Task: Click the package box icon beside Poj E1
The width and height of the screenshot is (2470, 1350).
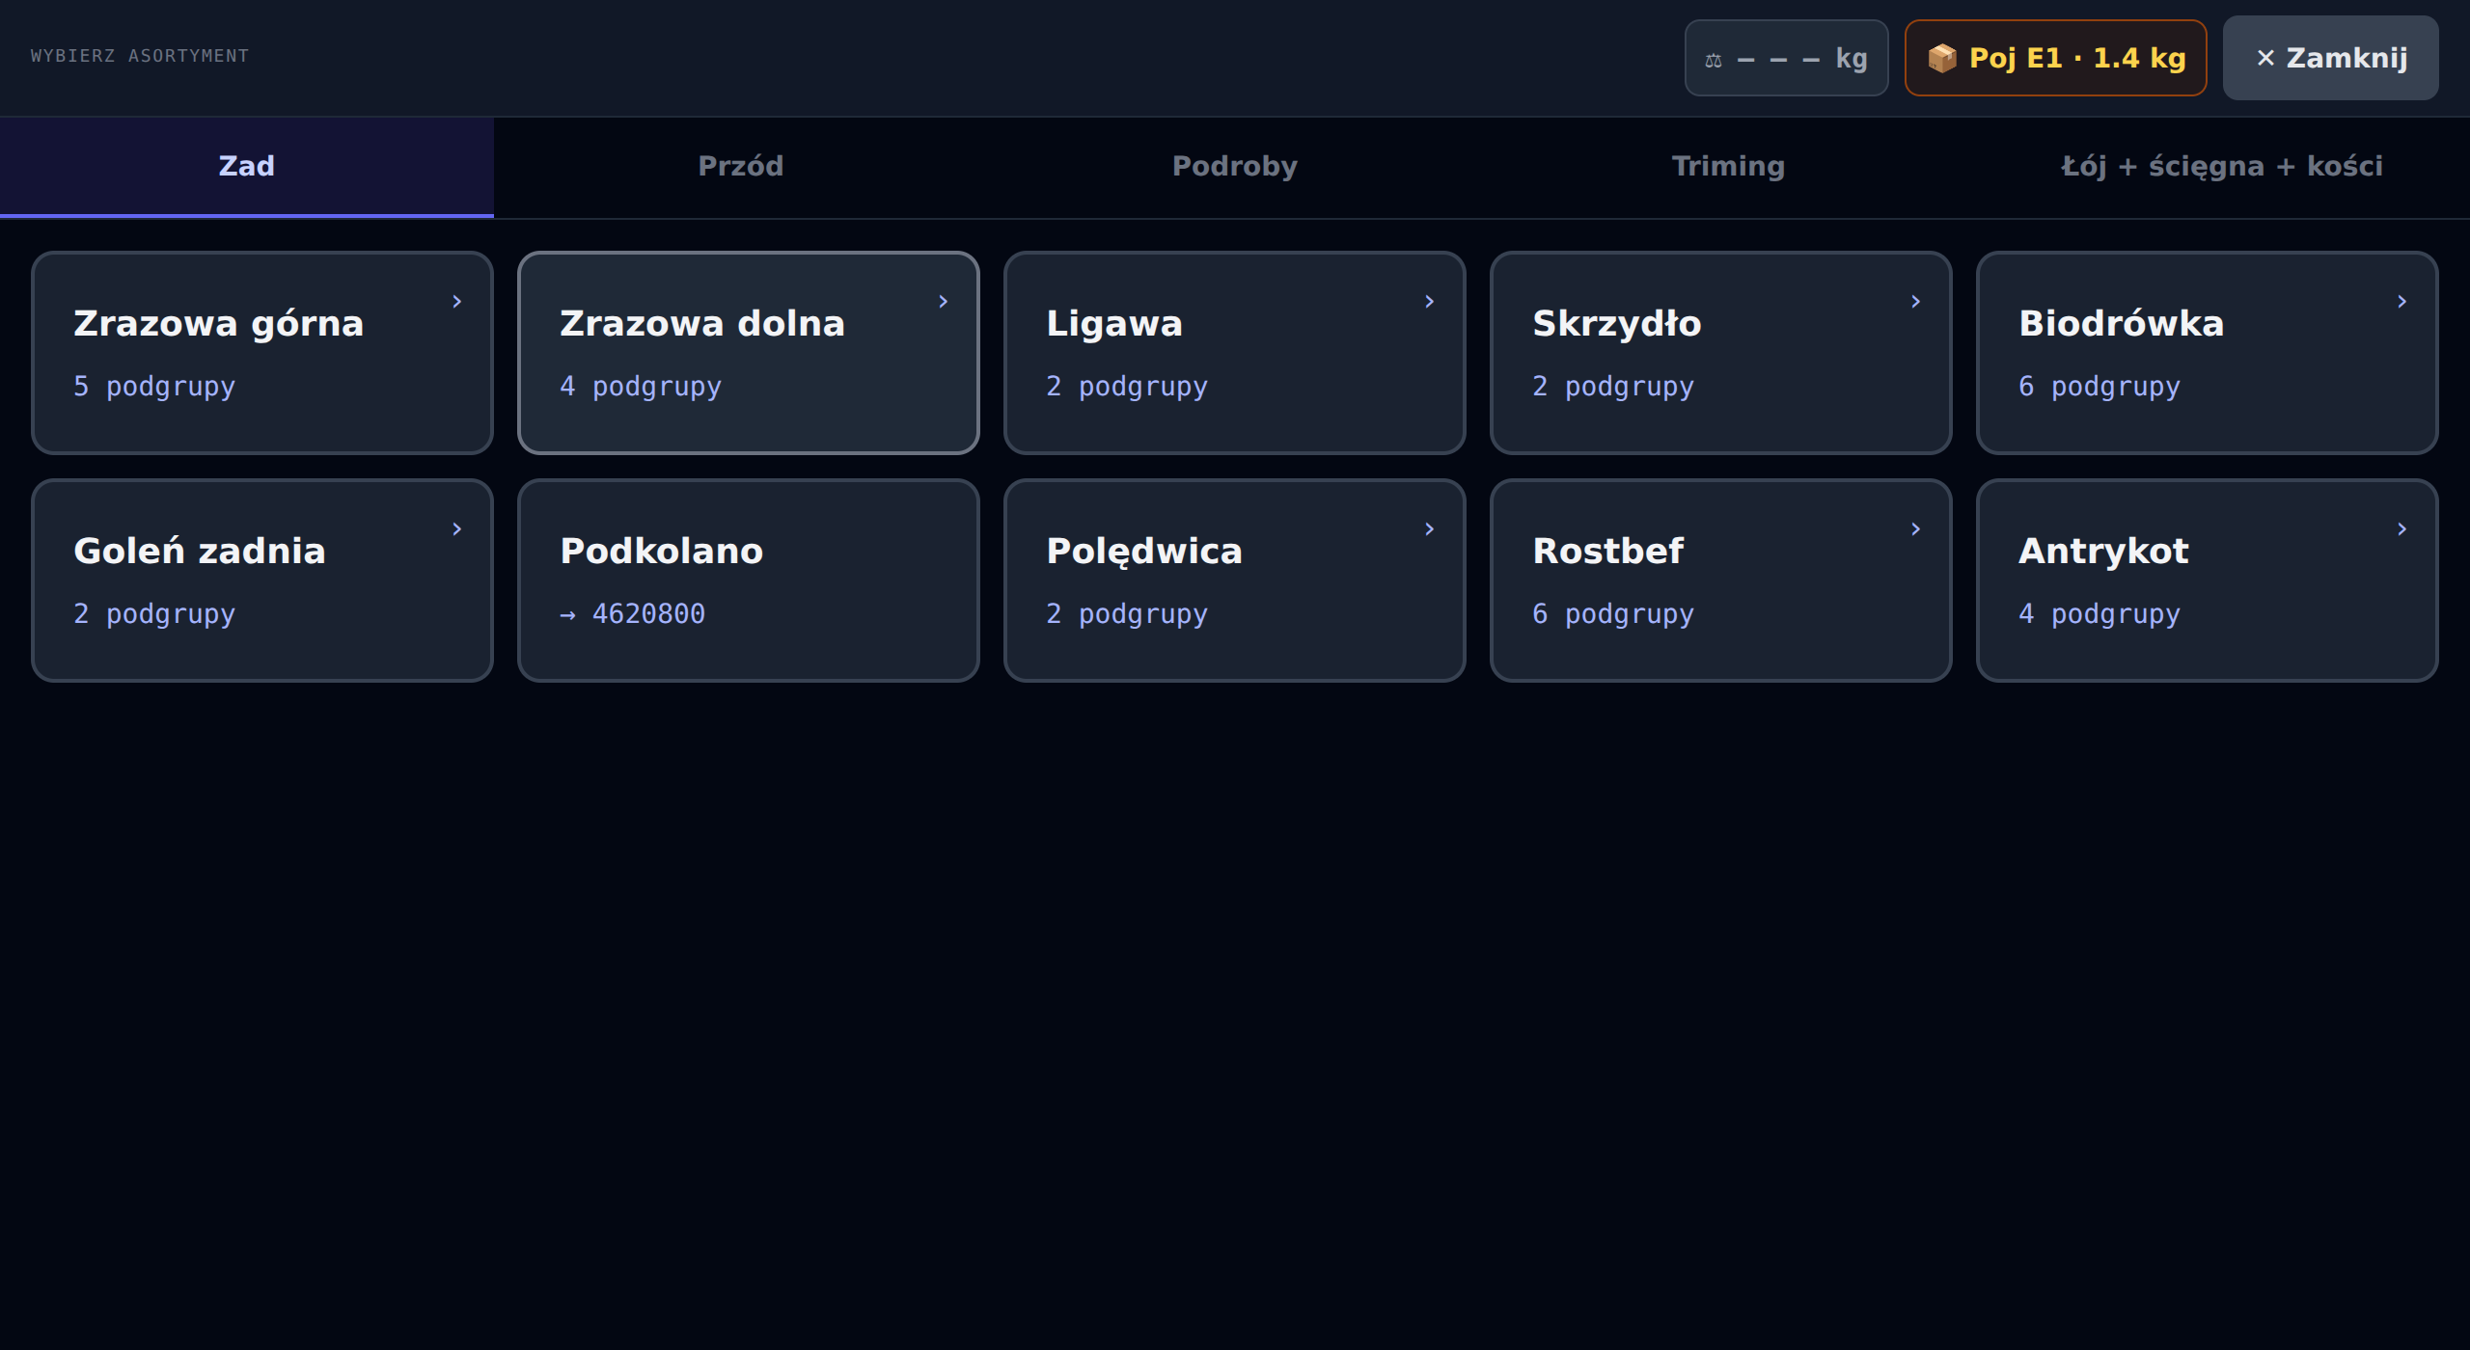Action: tap(1941, 58)
